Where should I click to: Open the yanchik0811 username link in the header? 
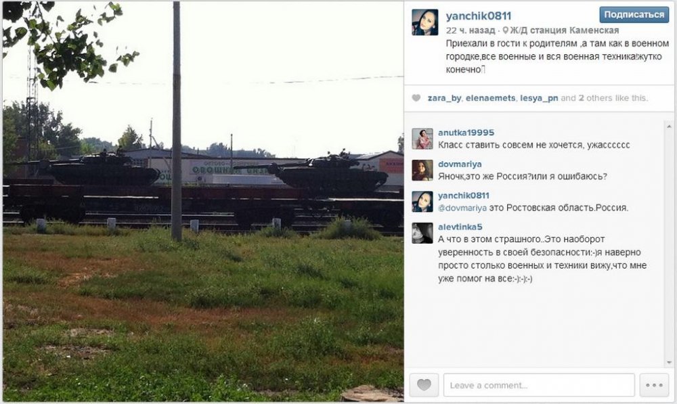tap(479, 16)
